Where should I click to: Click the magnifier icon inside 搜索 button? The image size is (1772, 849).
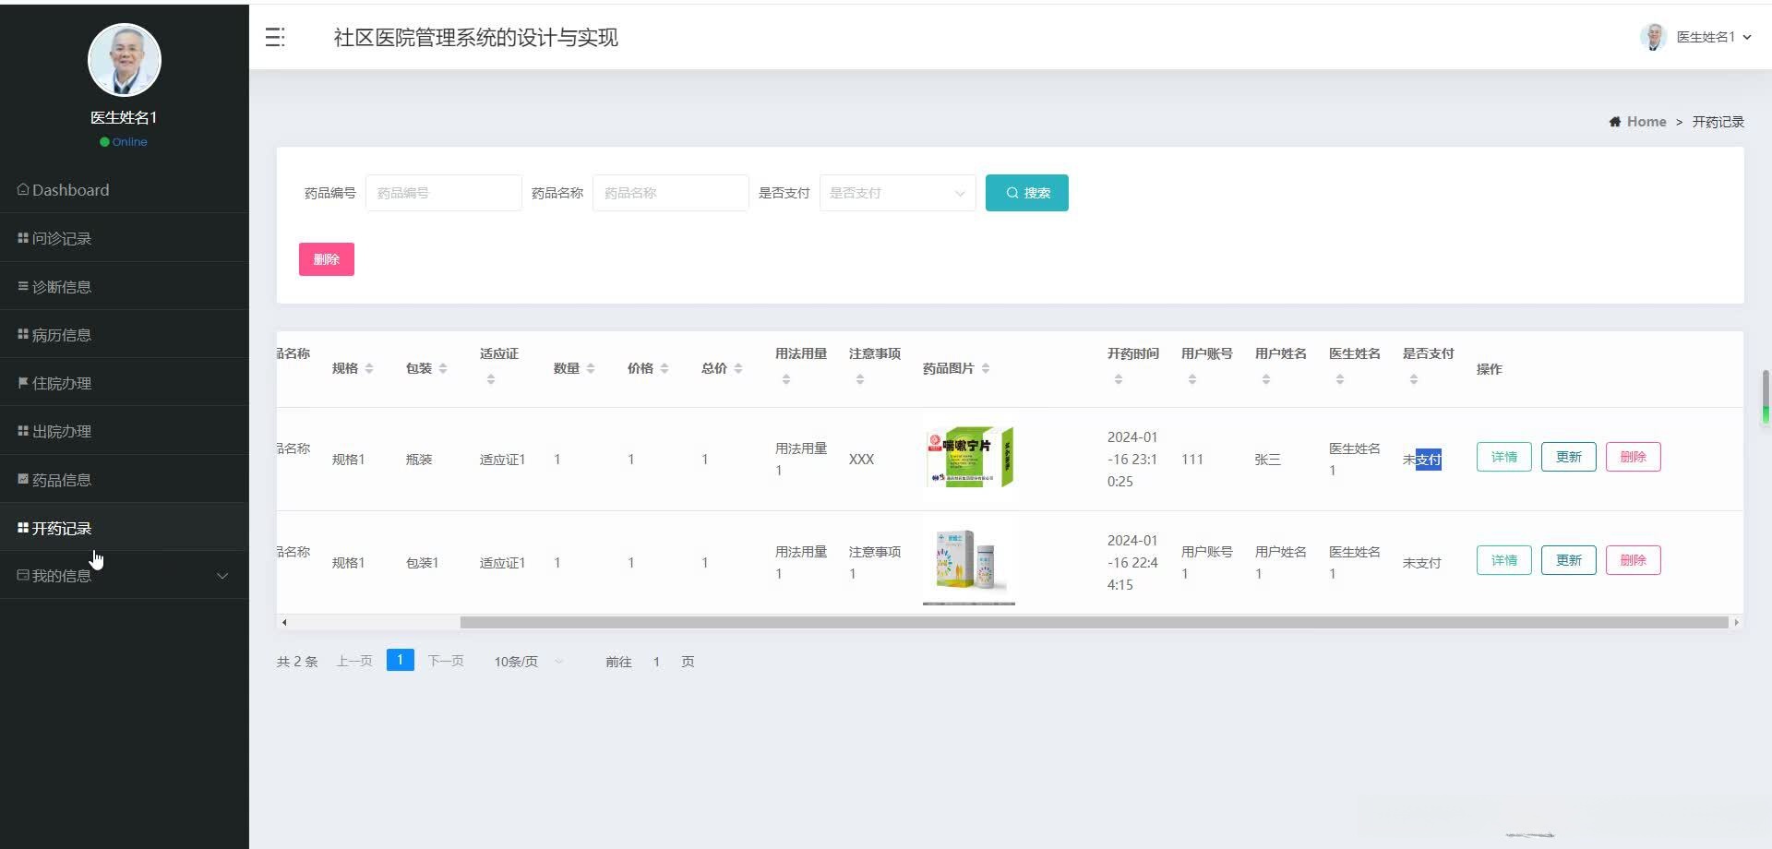coord(1012,192)
